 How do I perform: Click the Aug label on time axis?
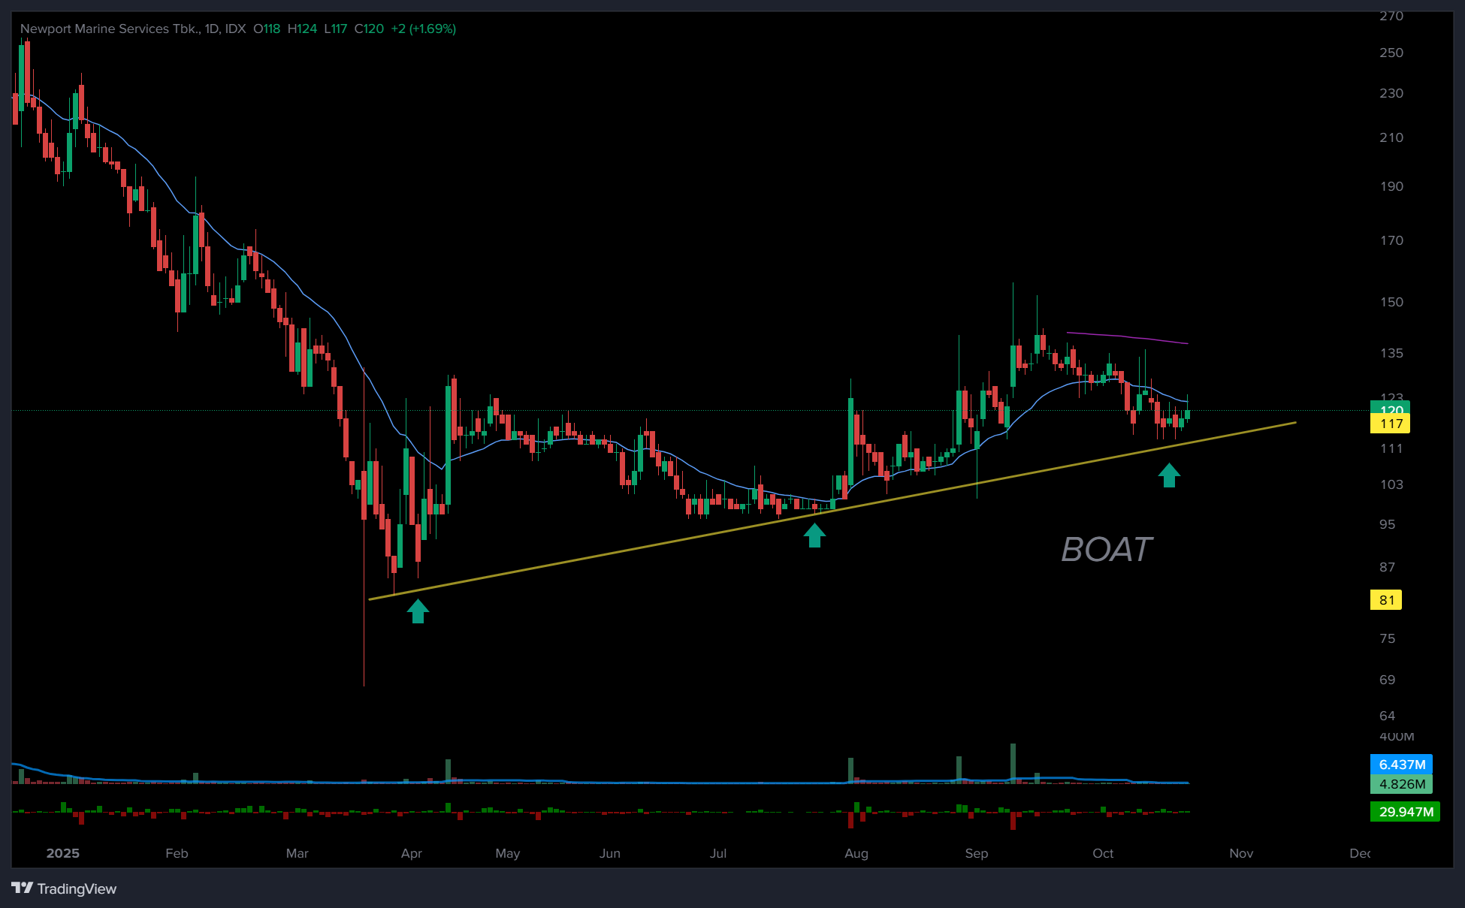pos(856,853)
